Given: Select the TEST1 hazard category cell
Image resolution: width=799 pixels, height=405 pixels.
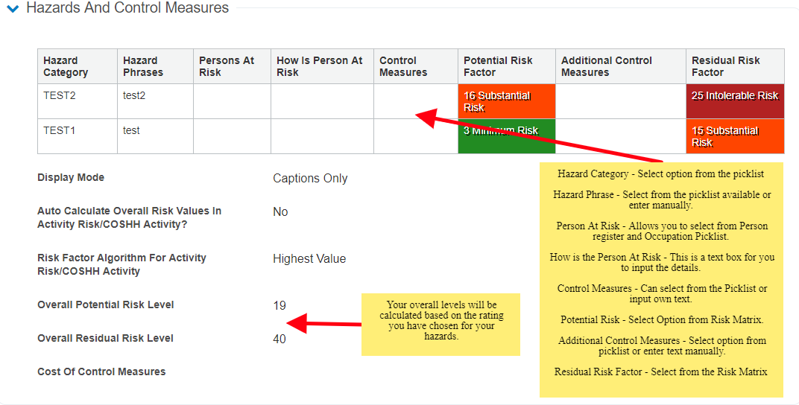Looking at the screenshot, I should (x=60, y=130).
